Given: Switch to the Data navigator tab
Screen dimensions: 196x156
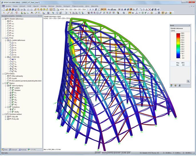Looking at the screenshot, I should click(x=5, y=150).
